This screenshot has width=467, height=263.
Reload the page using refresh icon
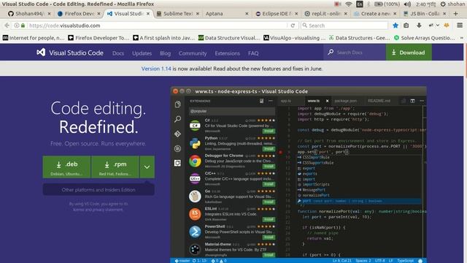(293, 26)
